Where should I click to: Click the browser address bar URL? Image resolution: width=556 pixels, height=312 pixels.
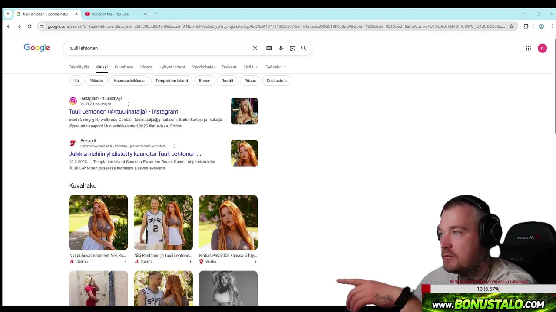276,26
